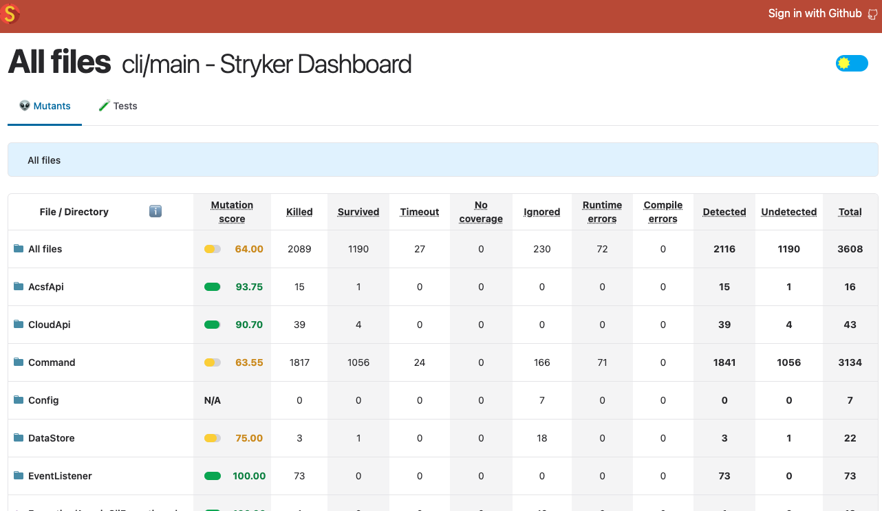Toggle the light/dark theme switch

coord(852,64)
